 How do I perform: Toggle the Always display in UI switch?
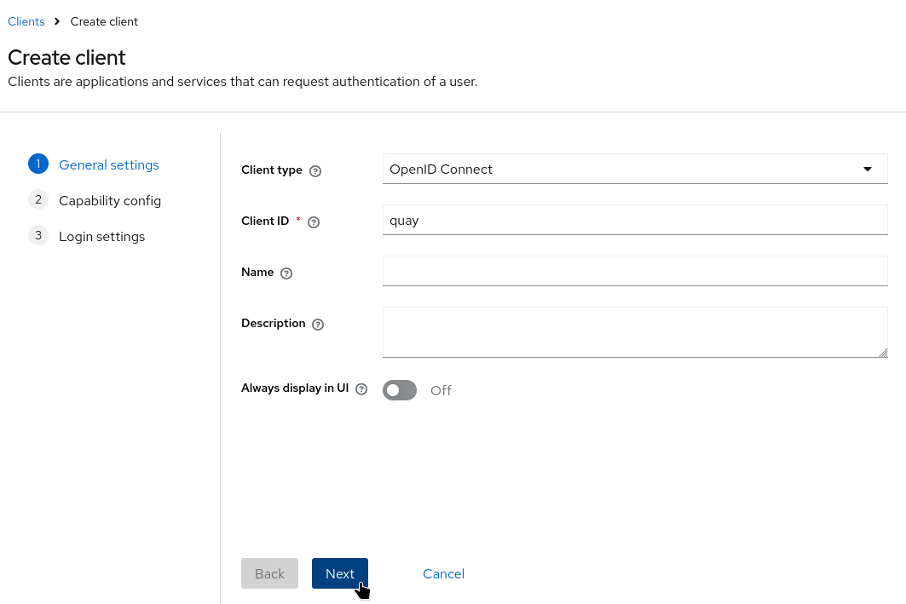point(400,390)
